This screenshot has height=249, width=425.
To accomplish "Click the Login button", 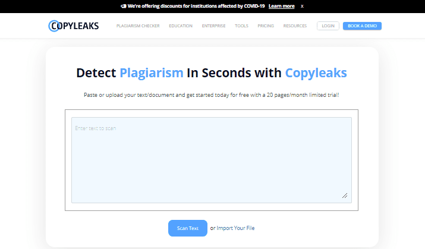I will 328,26.
